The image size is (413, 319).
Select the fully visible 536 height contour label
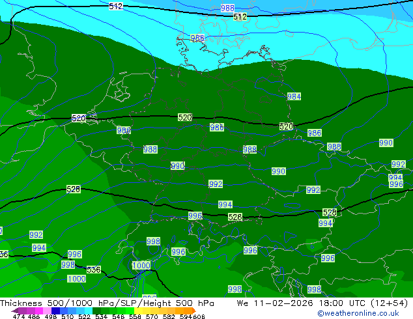point(94,270)
